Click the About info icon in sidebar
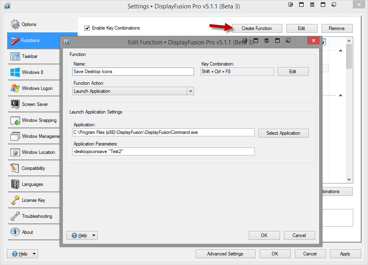The width and height of the screenshot is (368, 265). 15,232
